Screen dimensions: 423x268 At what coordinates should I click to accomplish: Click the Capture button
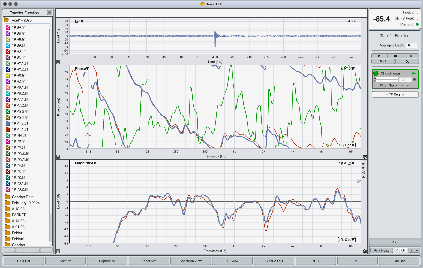pos(65,261)
